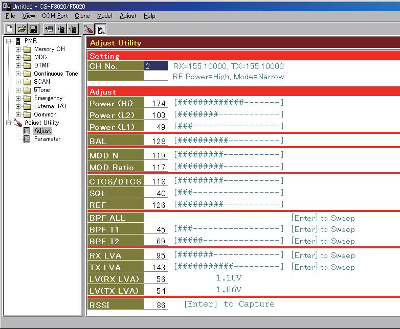Click the screwdriver Adjust toolbar icon
This screenshot has width=400, height=329.
(89, 29)
